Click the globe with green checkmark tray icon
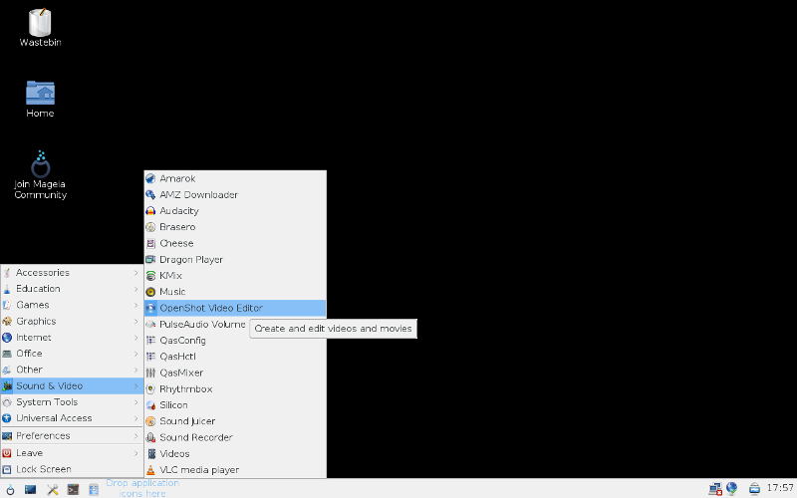Image resolution: width=797 pixels, height=498 pixels. [x=732, y=489]
